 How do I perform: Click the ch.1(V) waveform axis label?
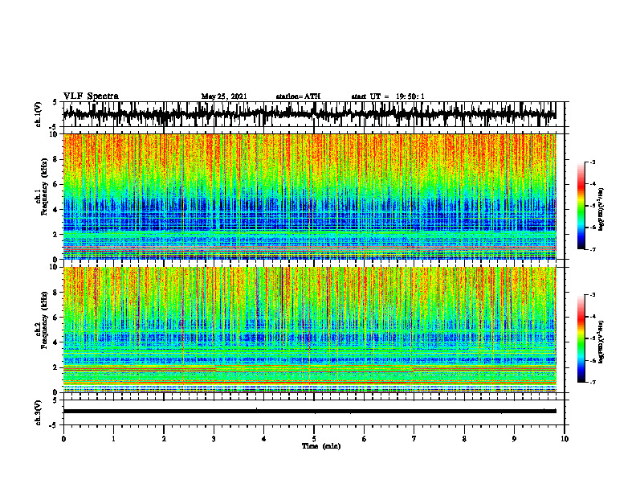pos(39,114)
